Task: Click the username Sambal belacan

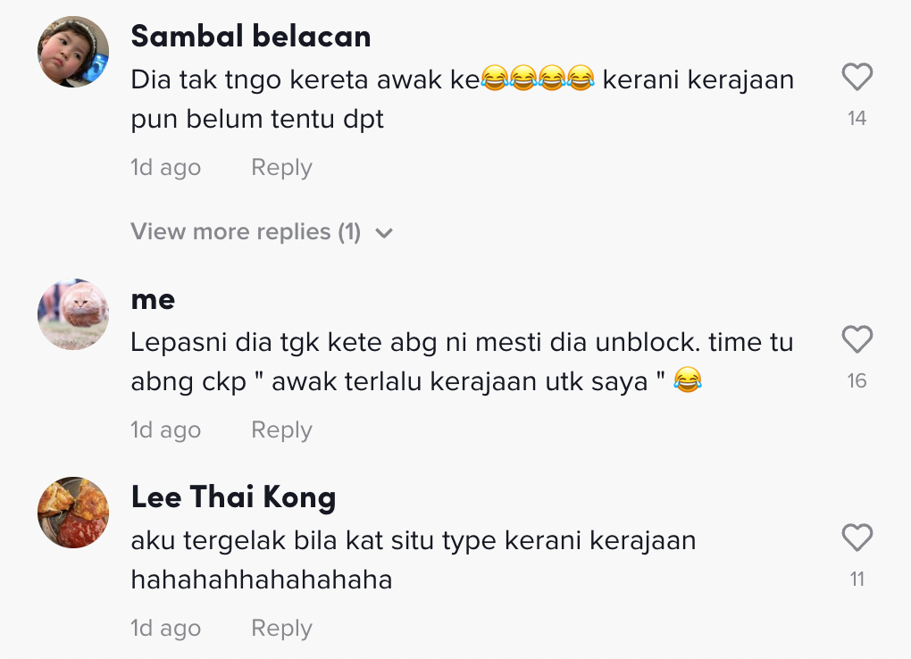Action: [251, 37]
